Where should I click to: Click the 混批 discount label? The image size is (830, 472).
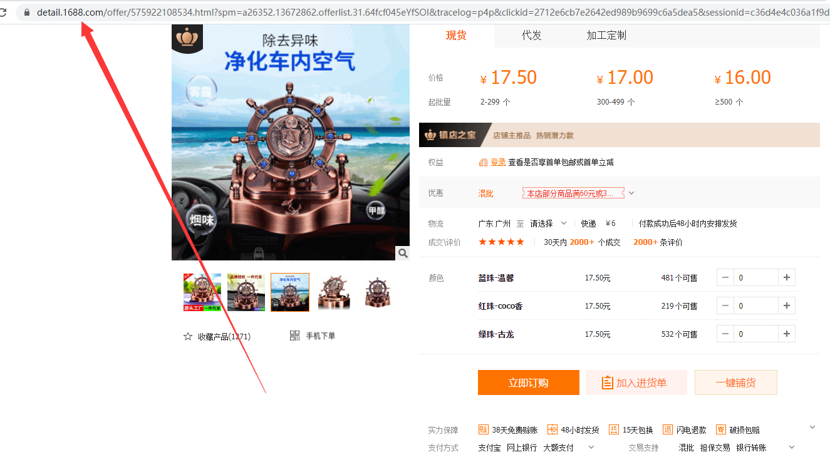pyautogui.click(x=486, y=193)
